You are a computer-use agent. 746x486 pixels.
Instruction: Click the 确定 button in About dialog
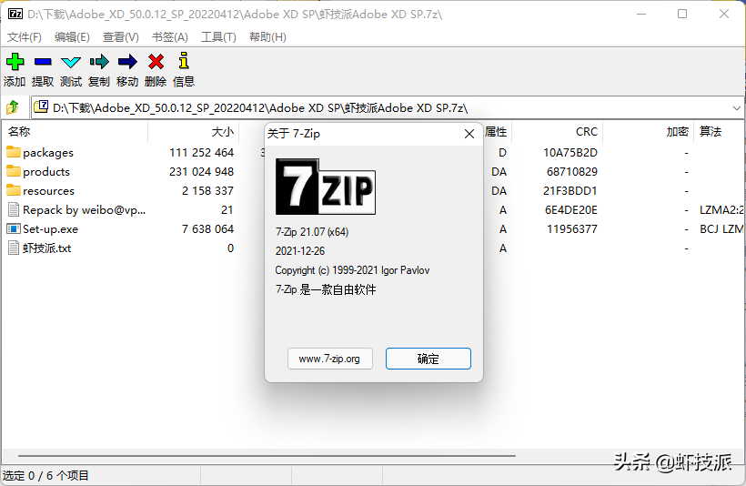click(428, 359)
